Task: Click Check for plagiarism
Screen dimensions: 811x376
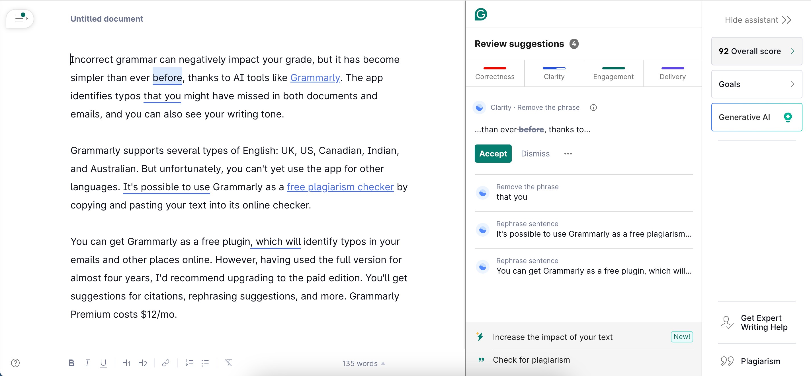Action: (531, 360)
